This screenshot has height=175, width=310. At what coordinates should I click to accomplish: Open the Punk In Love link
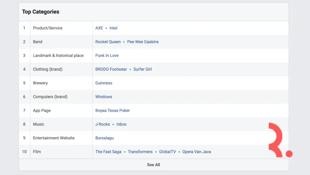tap(107, 56)
